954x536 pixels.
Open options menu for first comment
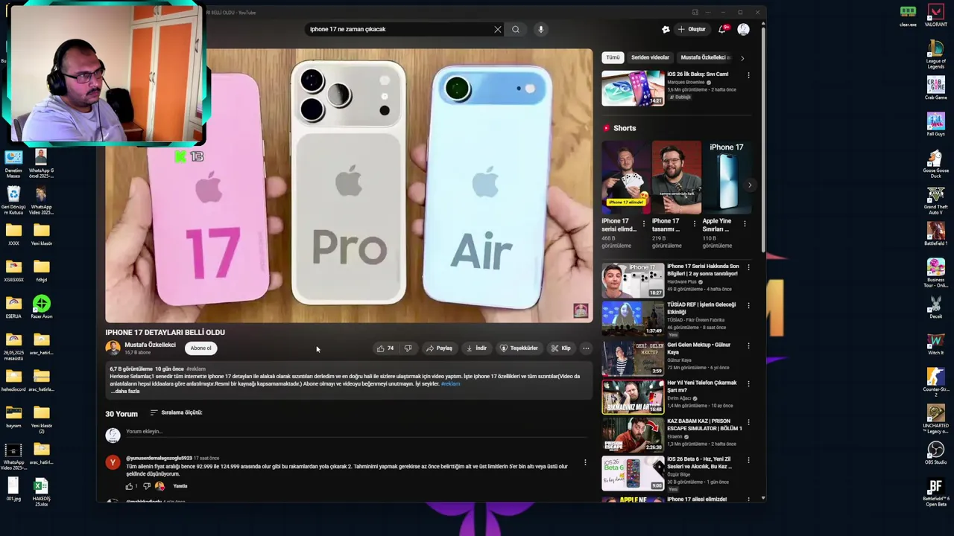585,462
